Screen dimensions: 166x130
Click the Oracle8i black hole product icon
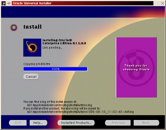pos(32,48)
